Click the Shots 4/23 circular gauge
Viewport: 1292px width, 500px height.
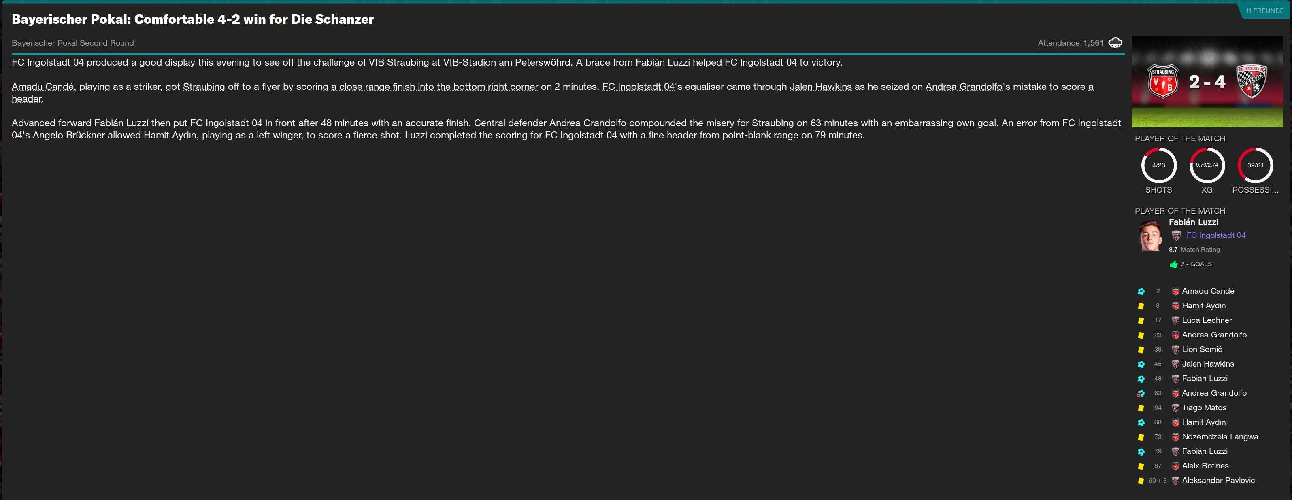tap(1158, 165)
